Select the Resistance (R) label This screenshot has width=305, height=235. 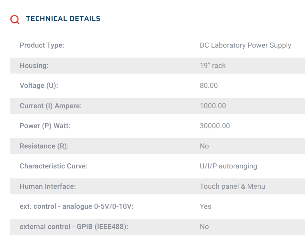click(x=44, y=146)
